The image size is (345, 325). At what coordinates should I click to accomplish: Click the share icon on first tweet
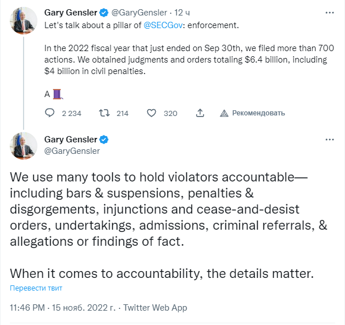200,113
